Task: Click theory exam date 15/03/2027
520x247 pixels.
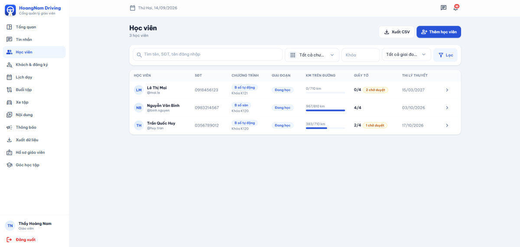Action: pyautogui.click(x=413, y=90)
